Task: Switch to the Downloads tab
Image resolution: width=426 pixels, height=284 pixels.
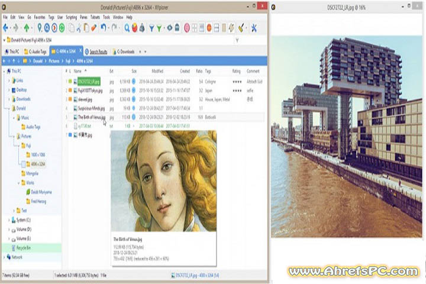Action: coord(124,51)
